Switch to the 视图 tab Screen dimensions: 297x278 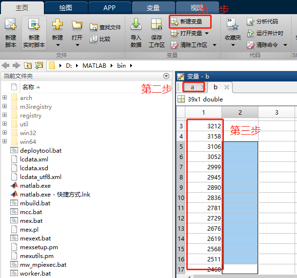point(197,8)
